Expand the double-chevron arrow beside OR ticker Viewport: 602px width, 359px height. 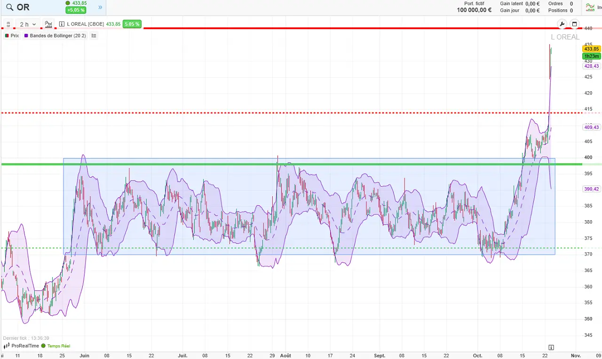pos(100,8)
